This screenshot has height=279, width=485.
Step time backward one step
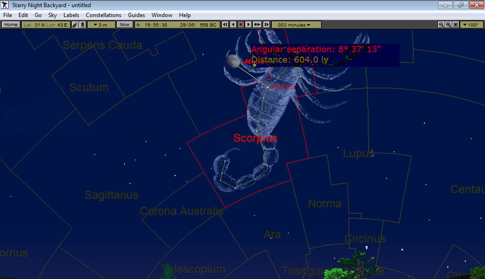coord(225,25)
